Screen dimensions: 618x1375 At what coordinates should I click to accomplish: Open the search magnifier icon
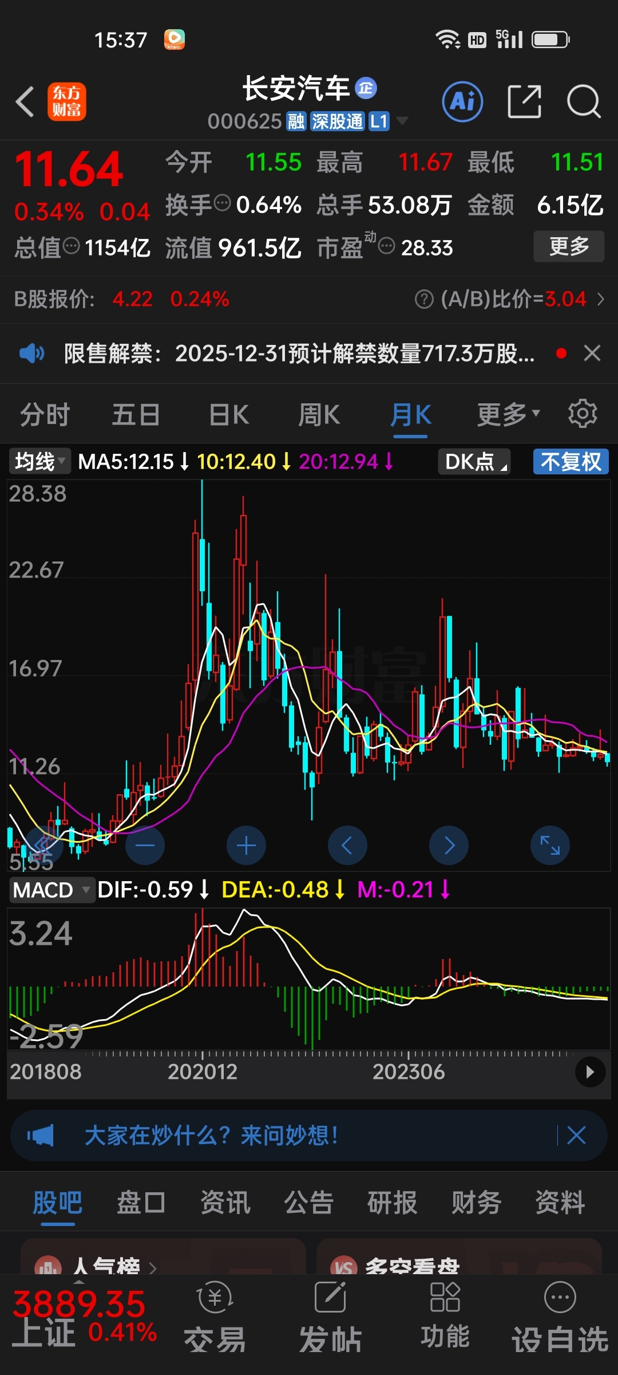(583, 102)
